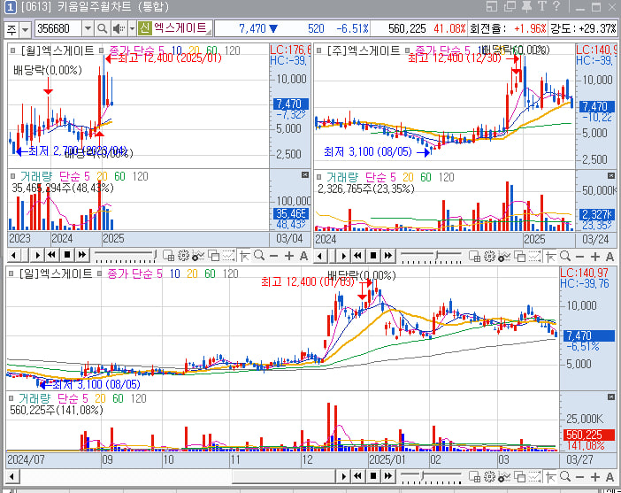621x493 pixels.
Task: Zoom in daily chart with plus
Action: click(595, 477)
